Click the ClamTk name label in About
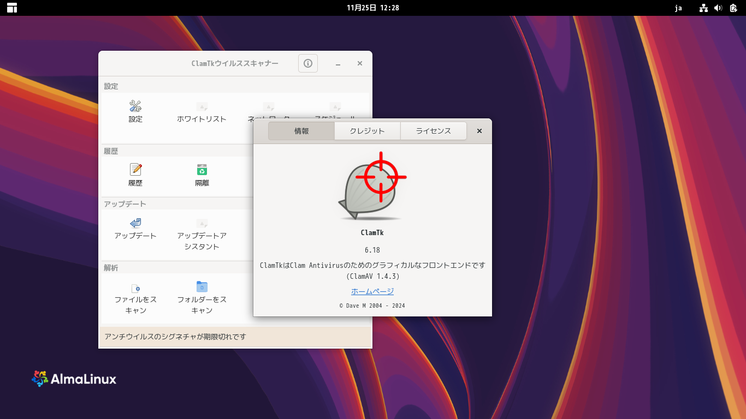 click(x=372, y=232)
